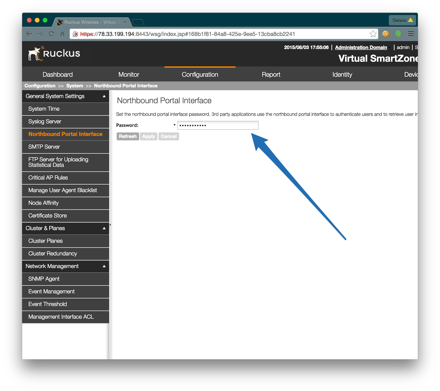Click the browser forward arrow
This screenshot has width=440, height=391.
pyautogui.click(x=40, y=34)
